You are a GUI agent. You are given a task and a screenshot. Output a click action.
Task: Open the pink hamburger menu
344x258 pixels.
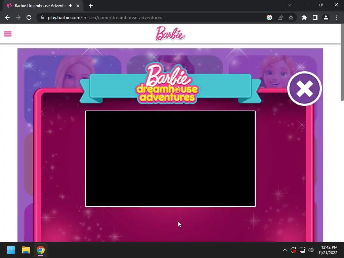(x=8, y=34)
